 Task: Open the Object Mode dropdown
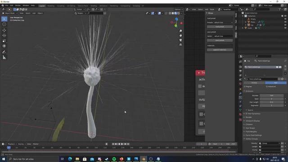point(10,13)
